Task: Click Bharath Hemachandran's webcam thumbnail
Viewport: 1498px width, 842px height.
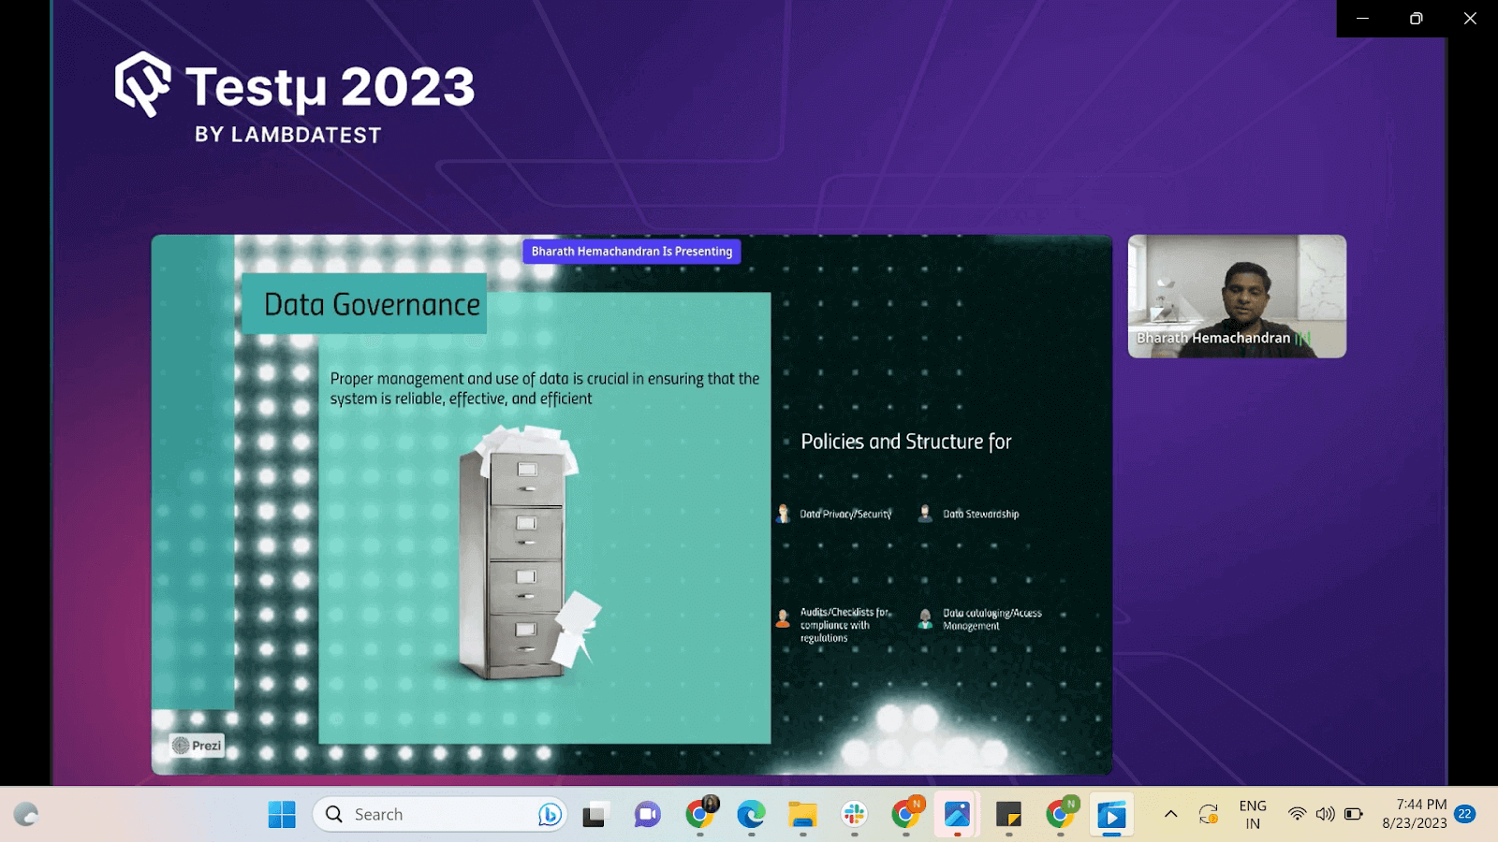Action: 1236,295
